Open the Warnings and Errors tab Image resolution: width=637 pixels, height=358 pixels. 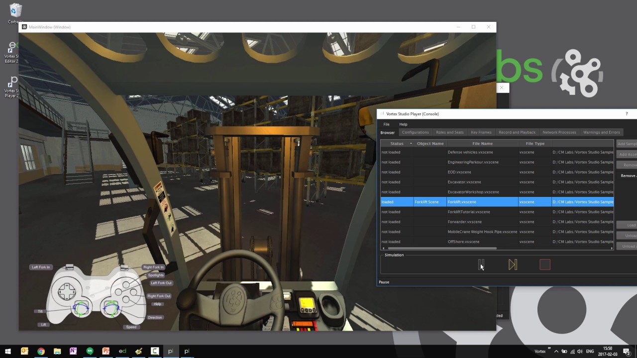(x=601, y=132)
